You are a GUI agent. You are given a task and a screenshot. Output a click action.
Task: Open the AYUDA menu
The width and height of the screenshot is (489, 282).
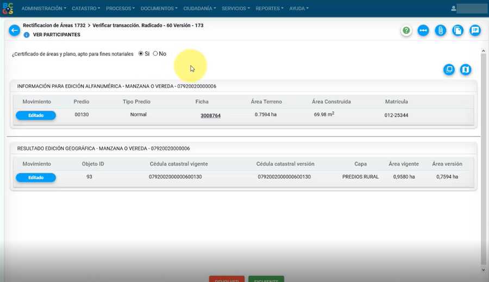(299, 9)
